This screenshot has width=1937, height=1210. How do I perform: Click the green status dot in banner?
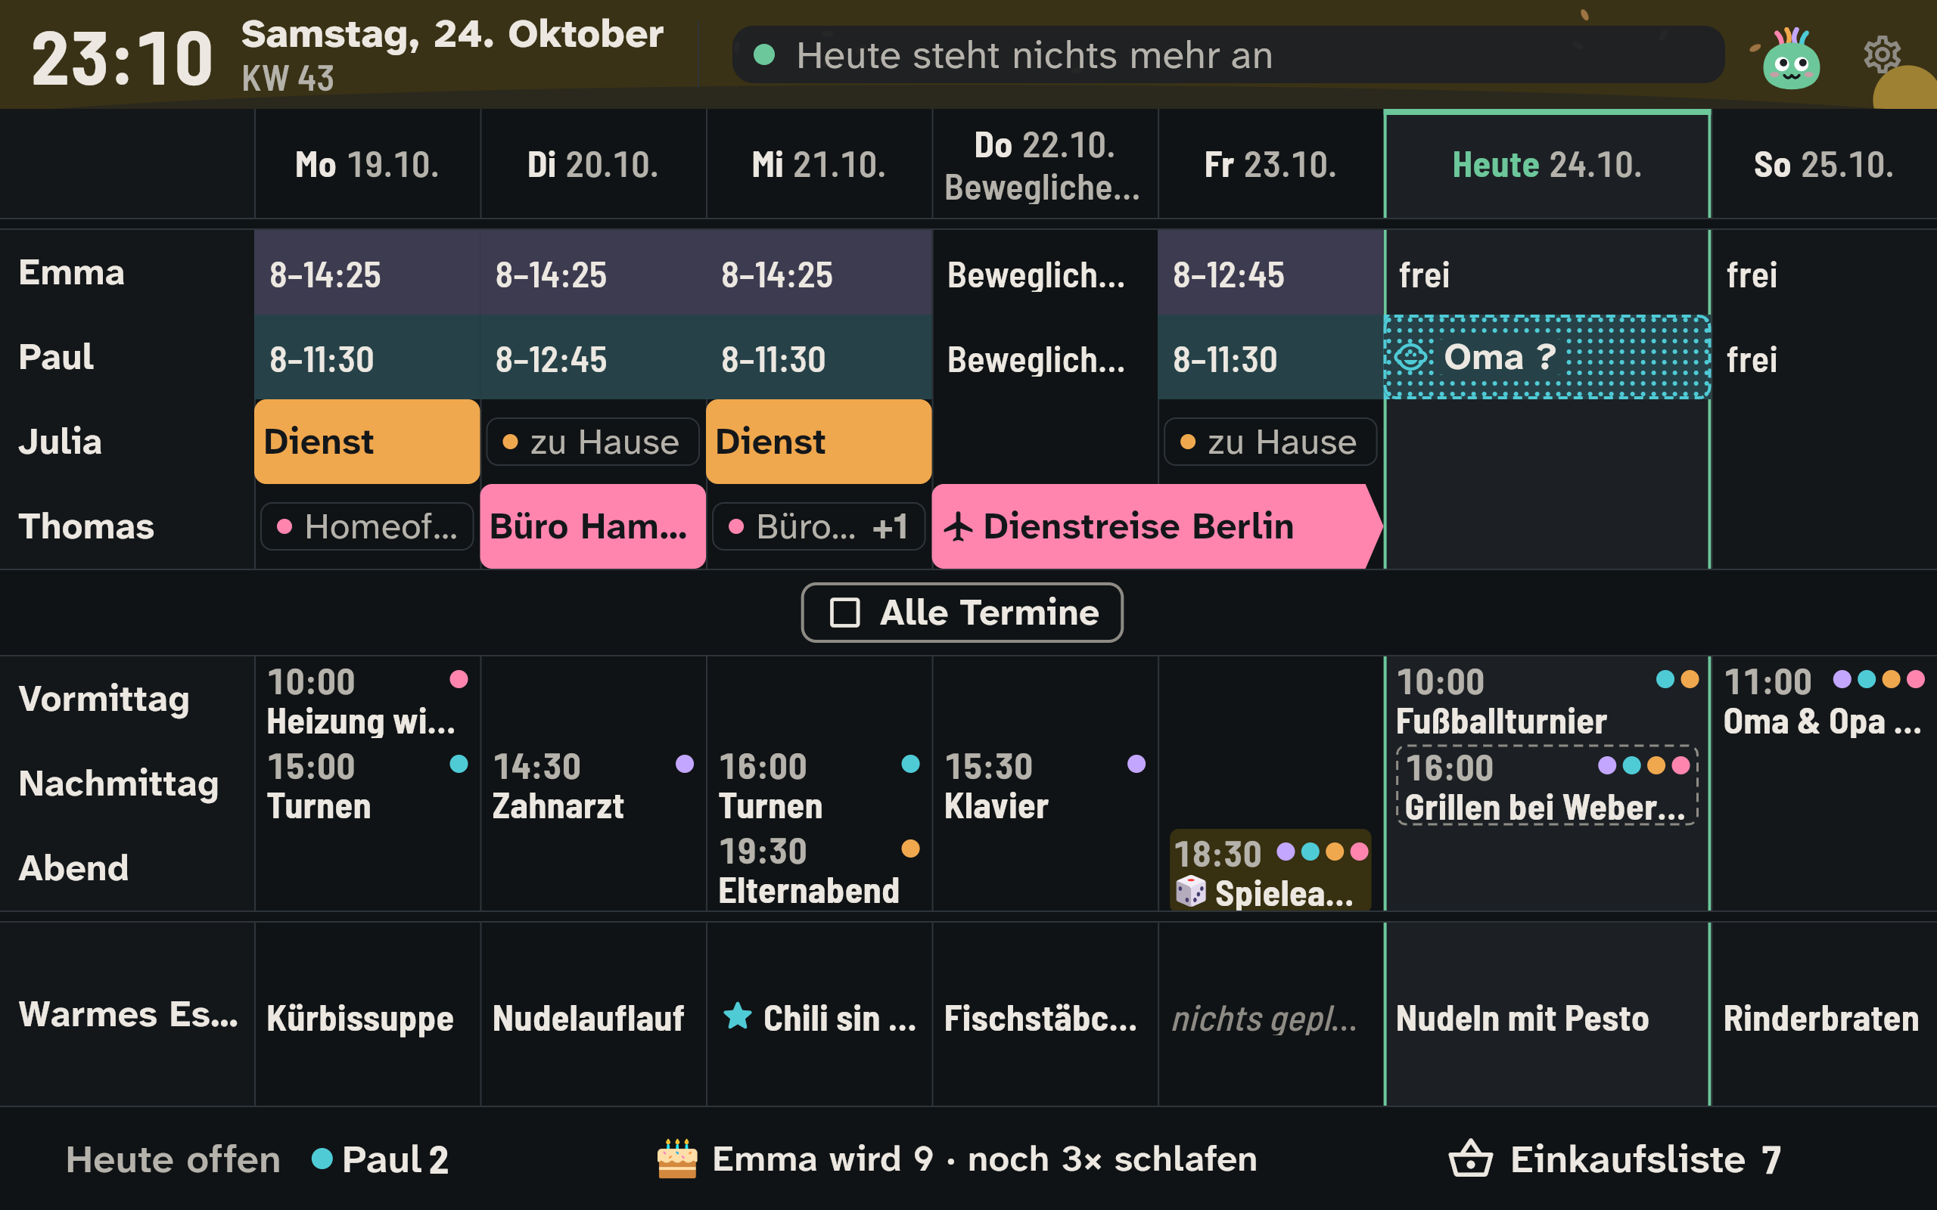pyautogui.click(x=764, y=55)
